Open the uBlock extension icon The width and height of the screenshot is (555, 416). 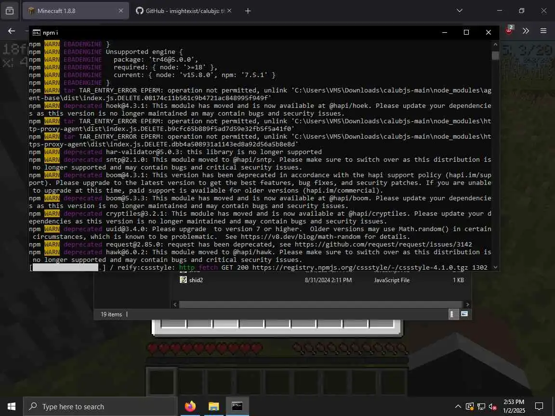tap(509, 31)
